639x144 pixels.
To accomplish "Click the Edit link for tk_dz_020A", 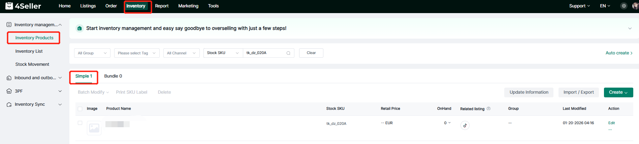I will [611, 123].
